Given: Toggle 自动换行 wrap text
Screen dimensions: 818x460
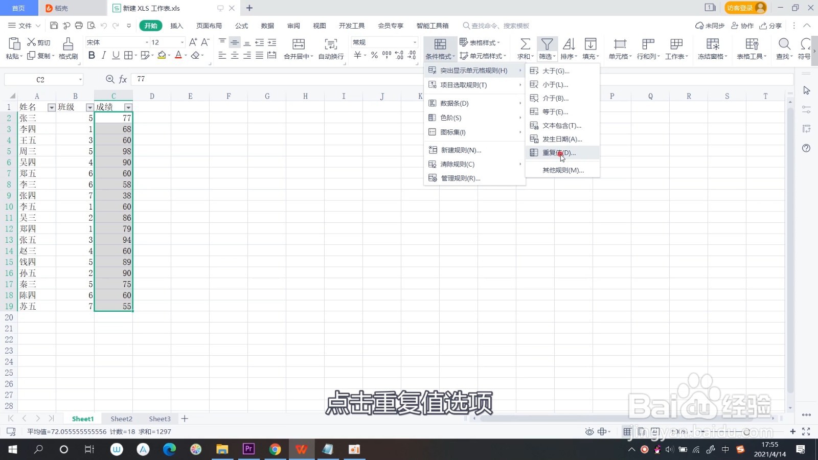Looking at the screenshot, I should [x=331, y=44].
